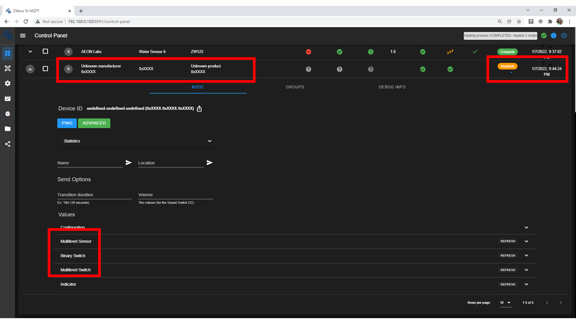Open Settings from the sidebar gear icon
This screenshot has width=576, height=324.
[8, 84]
